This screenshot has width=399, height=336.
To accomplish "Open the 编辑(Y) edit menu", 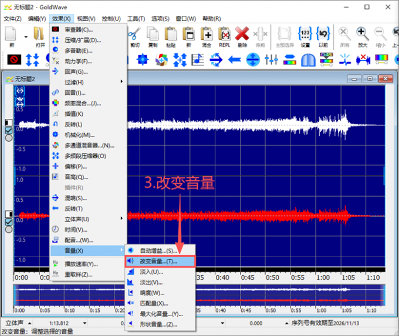I will (37, 19).
